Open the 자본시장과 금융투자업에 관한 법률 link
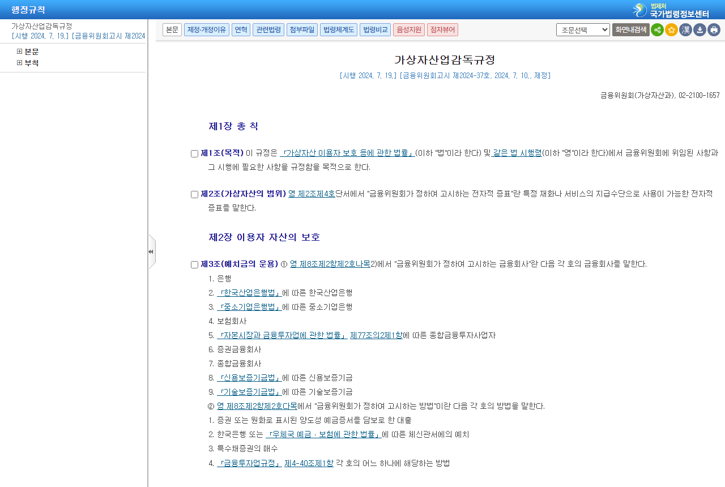 click(x=282, y=335)
